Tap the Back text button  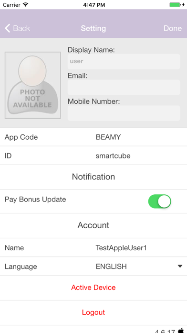21,28
